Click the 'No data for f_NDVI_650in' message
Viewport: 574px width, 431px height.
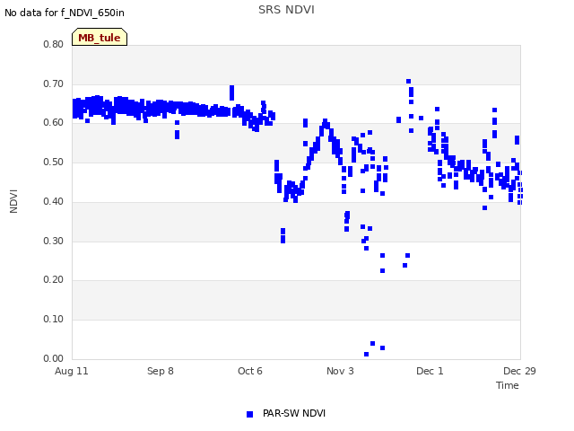[x=65, y=13]
